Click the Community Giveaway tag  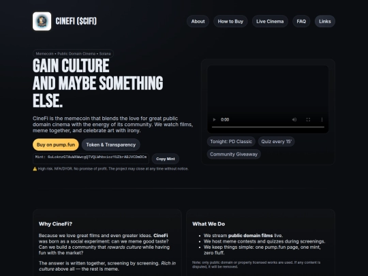pyautogui.click(x=234, y=154)
